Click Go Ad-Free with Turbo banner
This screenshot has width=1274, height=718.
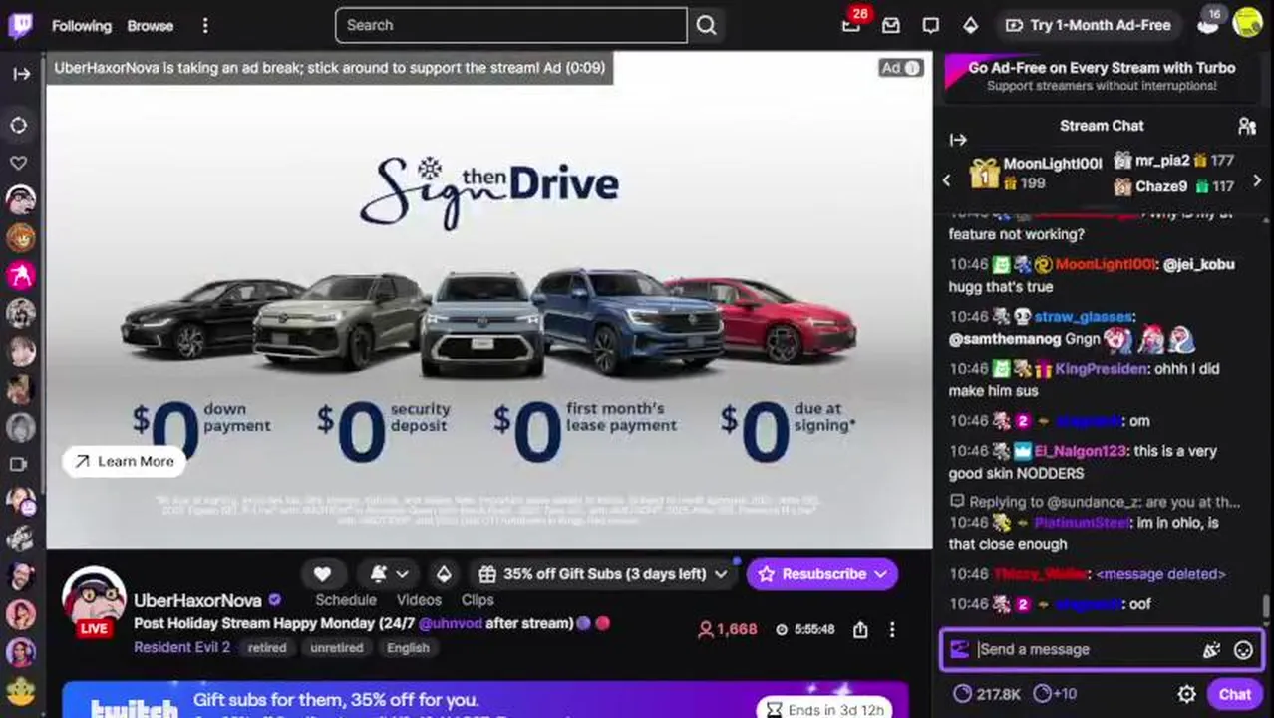pyautogui.click(x=1102, y=76)
